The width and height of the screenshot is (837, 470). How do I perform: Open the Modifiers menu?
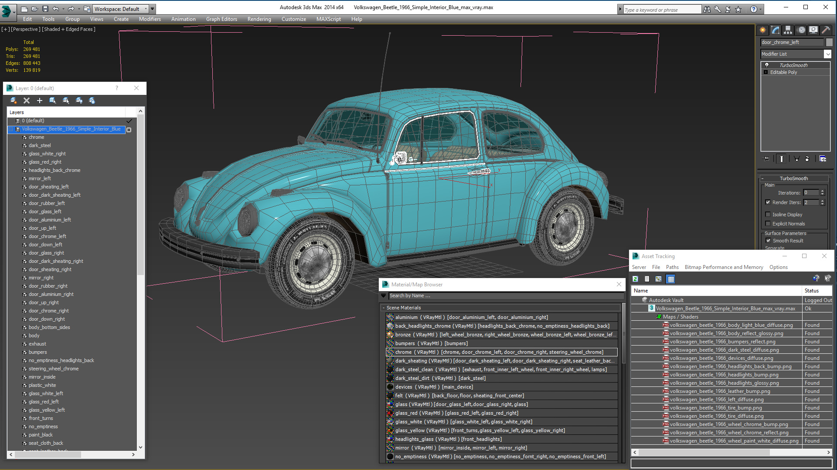(x=150, y=19)
